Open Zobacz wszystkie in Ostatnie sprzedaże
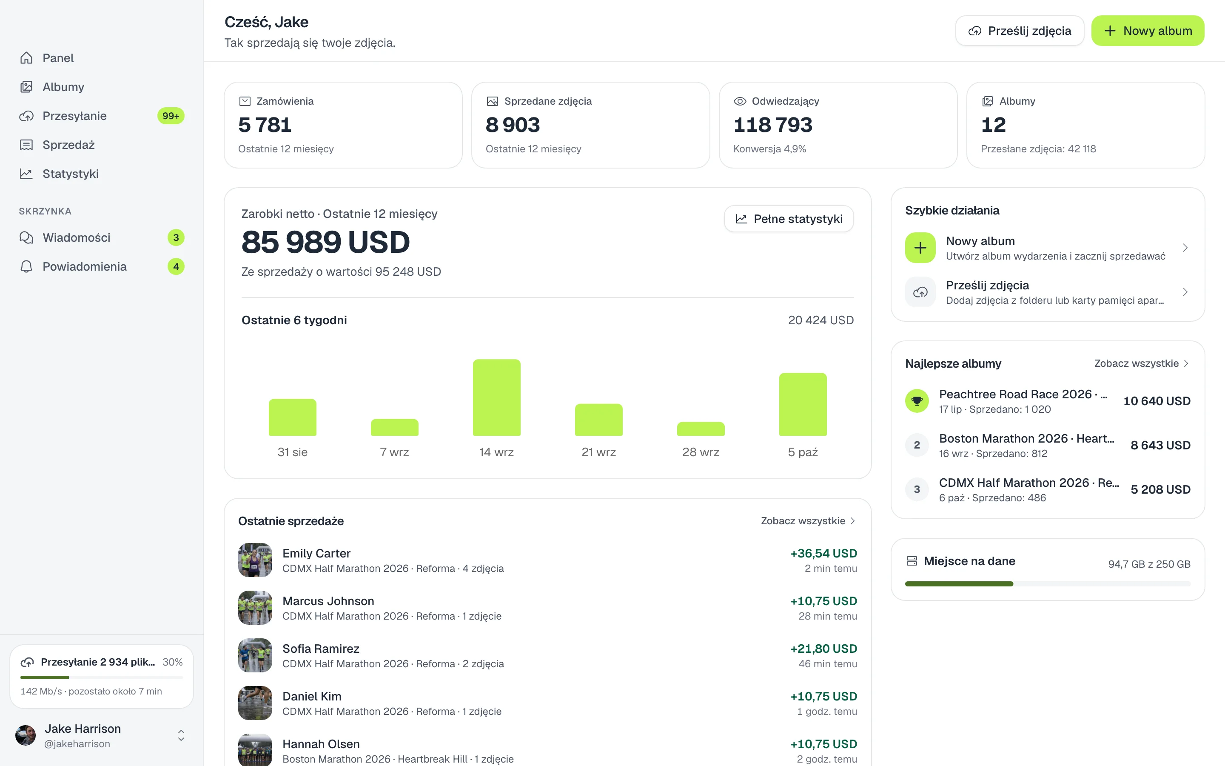Image resolution: width=1225 pixels, height=766 pixels. [809, 521]
